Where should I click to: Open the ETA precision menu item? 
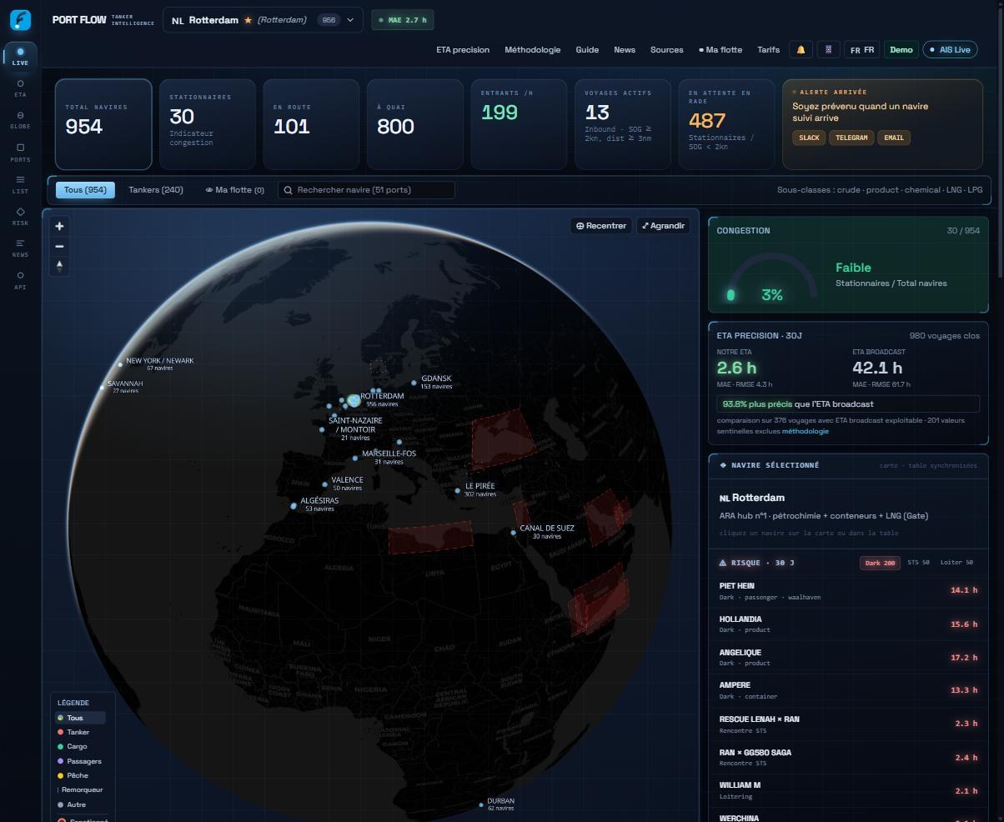point(463,50)
